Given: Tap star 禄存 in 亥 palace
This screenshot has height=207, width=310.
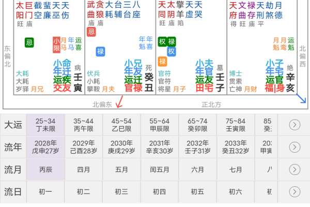Looking at the screenshot, I should [252, 10].
